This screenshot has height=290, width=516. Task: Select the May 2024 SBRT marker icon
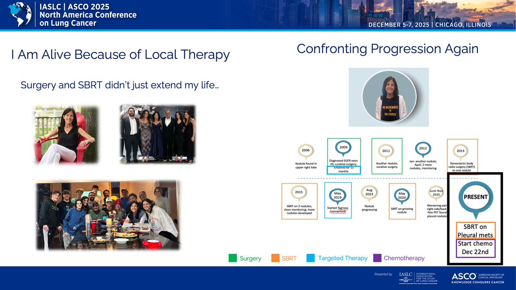[x=402, y=194]
